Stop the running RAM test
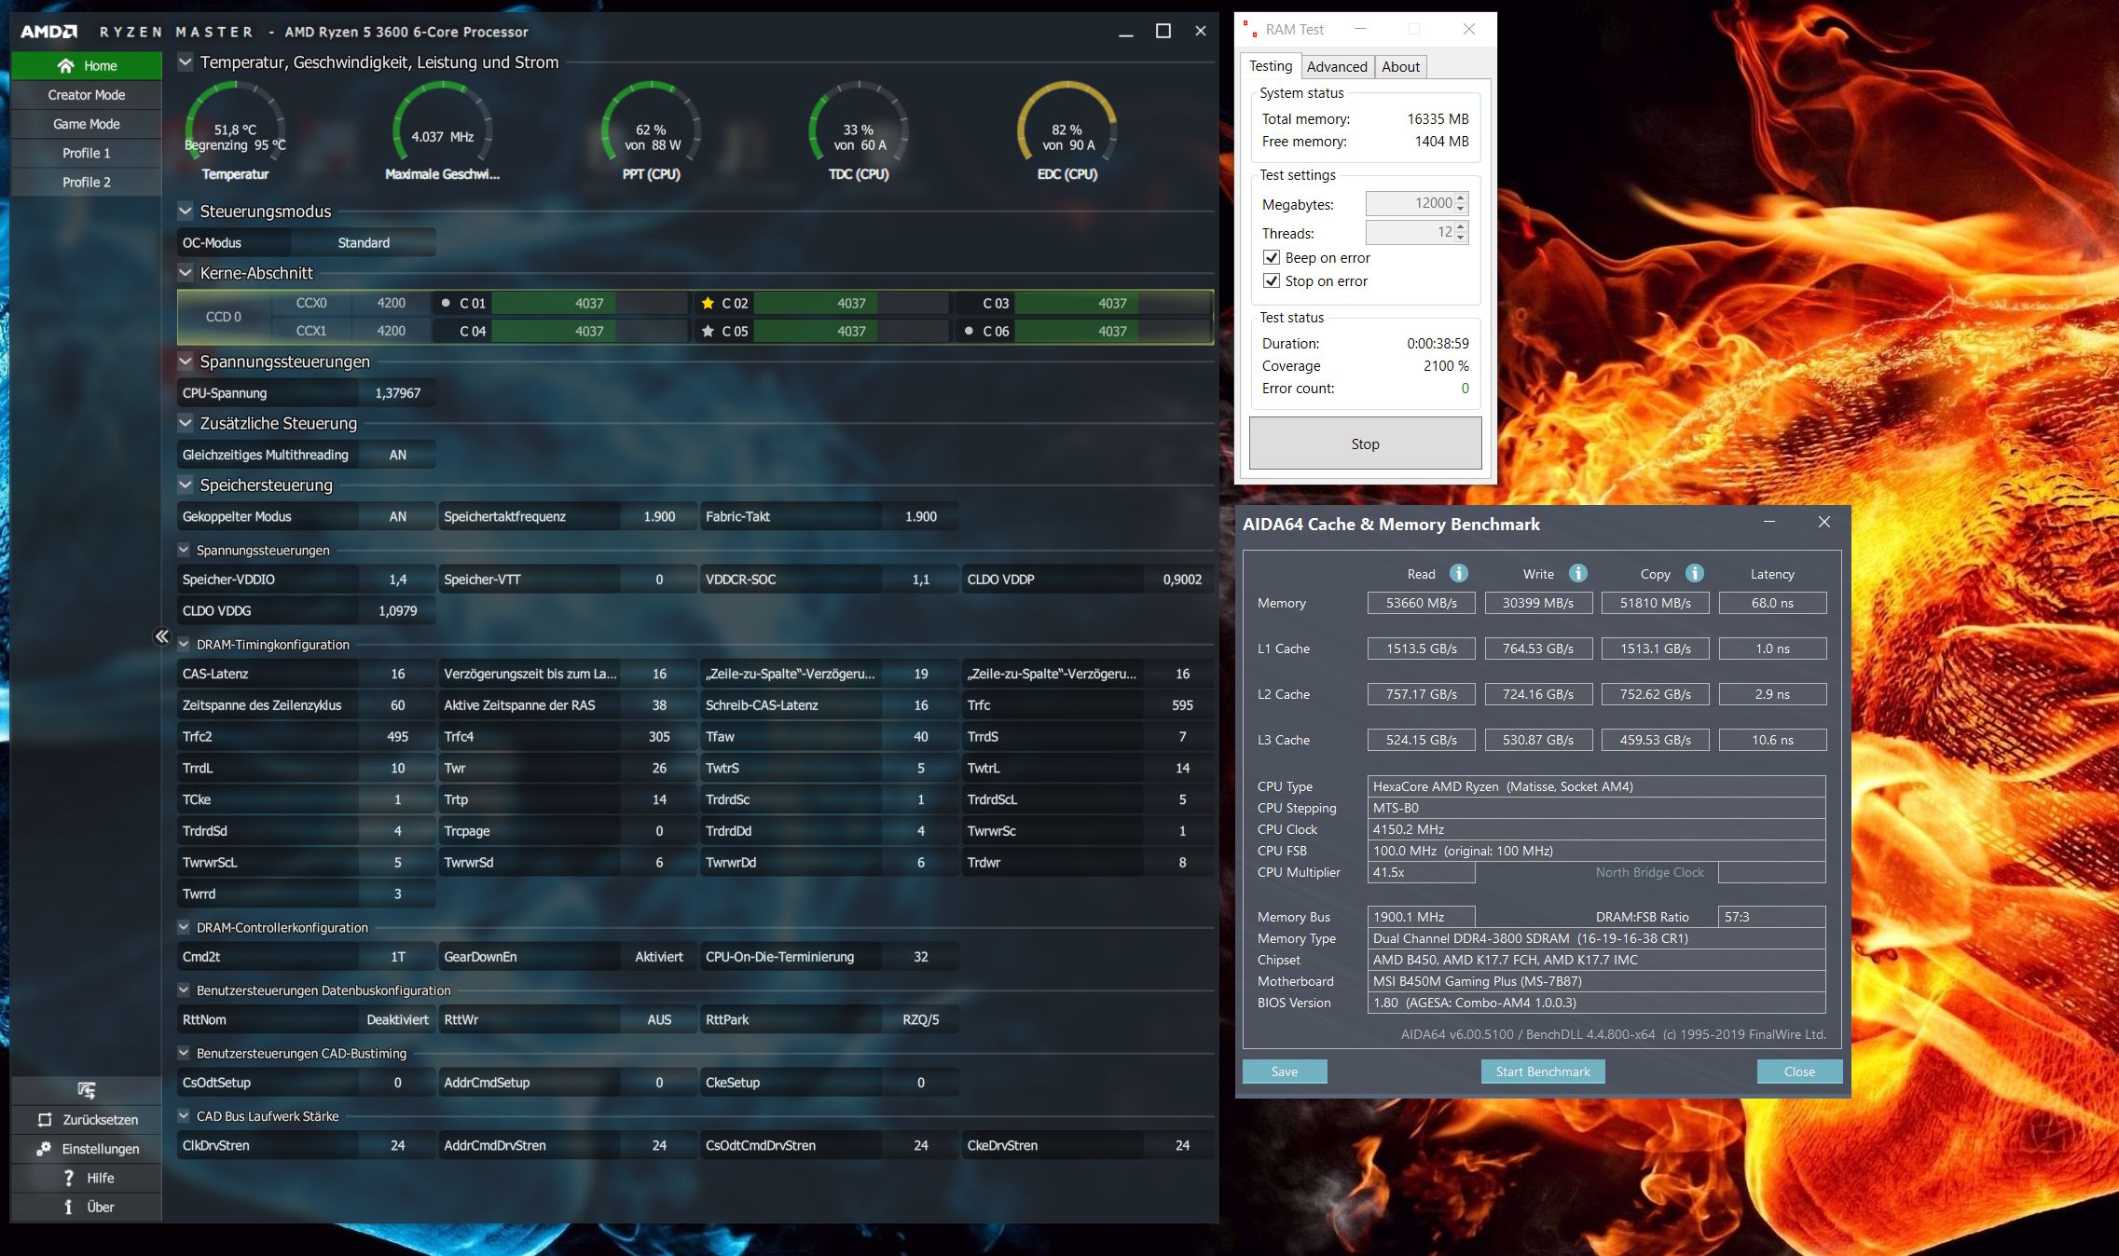This screenshot has width=2119, height=1256. [1365, 444]
